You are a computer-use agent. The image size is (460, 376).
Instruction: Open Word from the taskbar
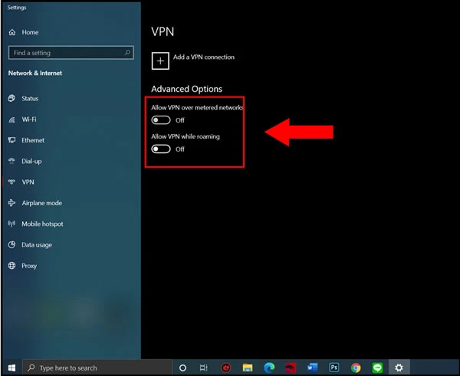pyautogui.click(x=312, y=368)
